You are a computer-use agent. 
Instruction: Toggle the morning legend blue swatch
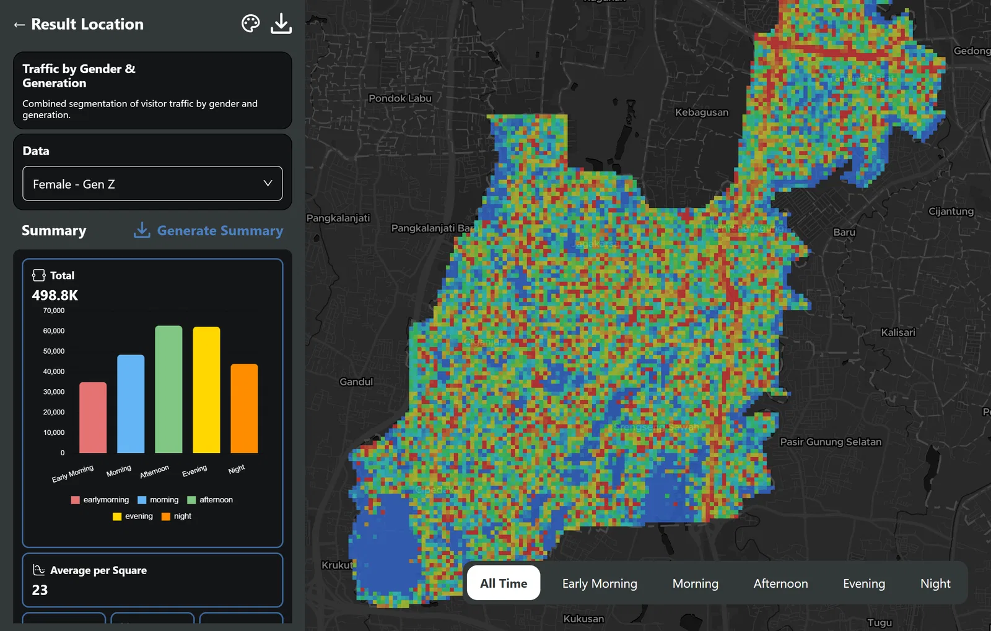(142, 500)
